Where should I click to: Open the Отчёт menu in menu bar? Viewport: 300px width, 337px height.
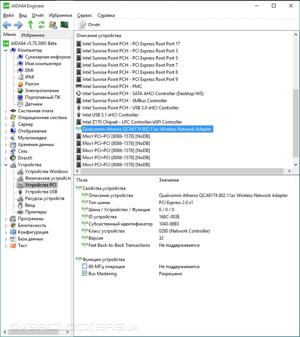[x=38, y=15]
